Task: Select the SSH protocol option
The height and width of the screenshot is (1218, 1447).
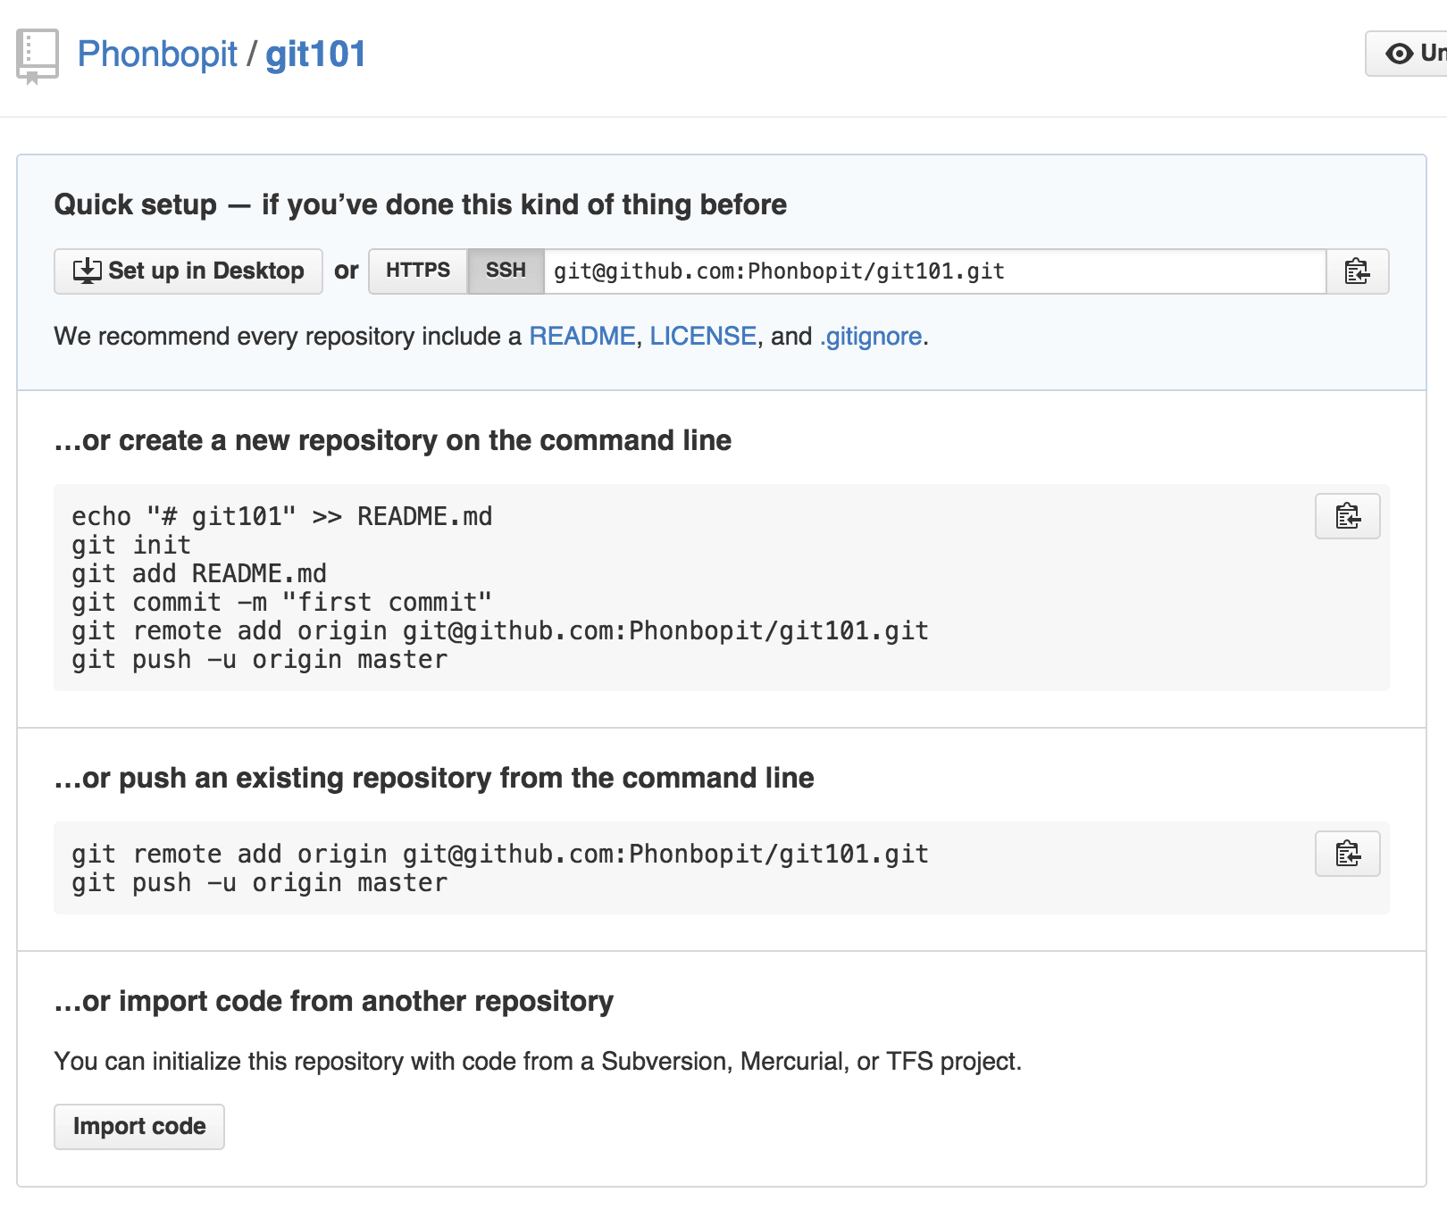Action: [506, 271]
